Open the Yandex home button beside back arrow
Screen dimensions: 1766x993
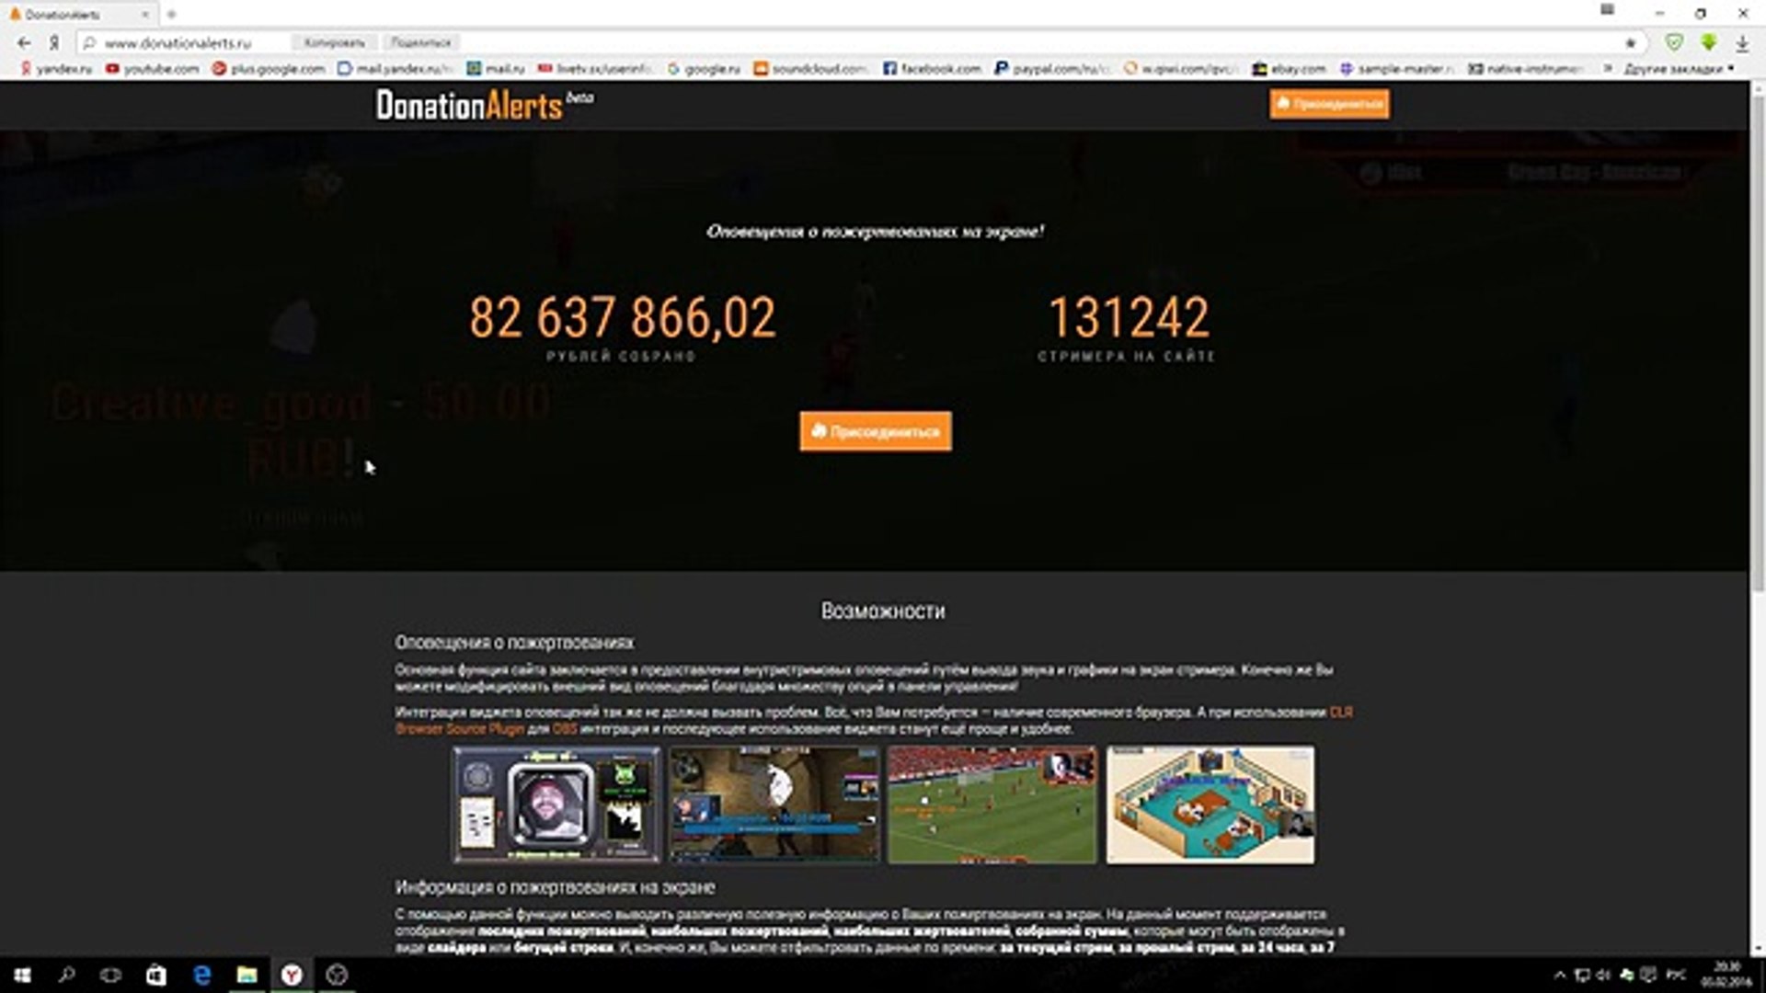[54, 43]
